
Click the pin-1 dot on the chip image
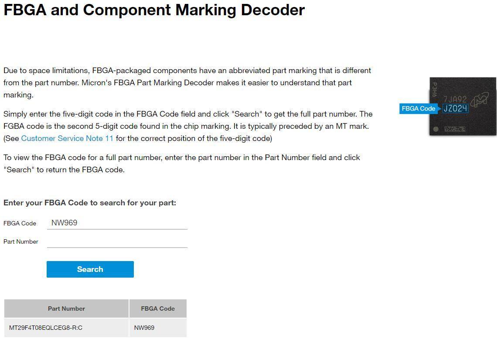pyautogui.click(x=436, y=129)
